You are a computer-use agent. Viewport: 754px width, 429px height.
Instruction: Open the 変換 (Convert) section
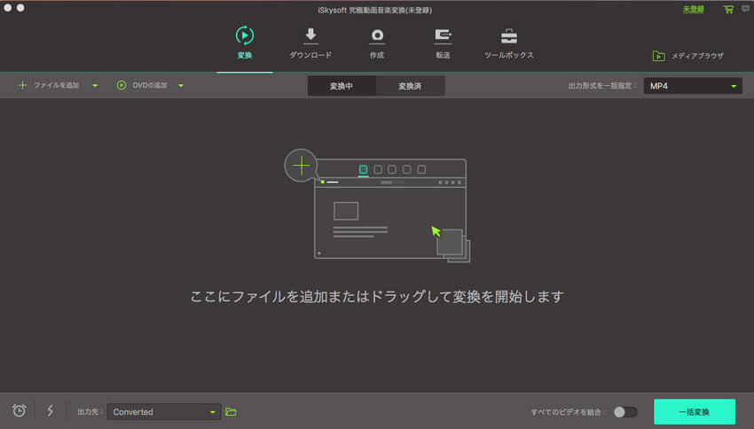coord(244,43)
